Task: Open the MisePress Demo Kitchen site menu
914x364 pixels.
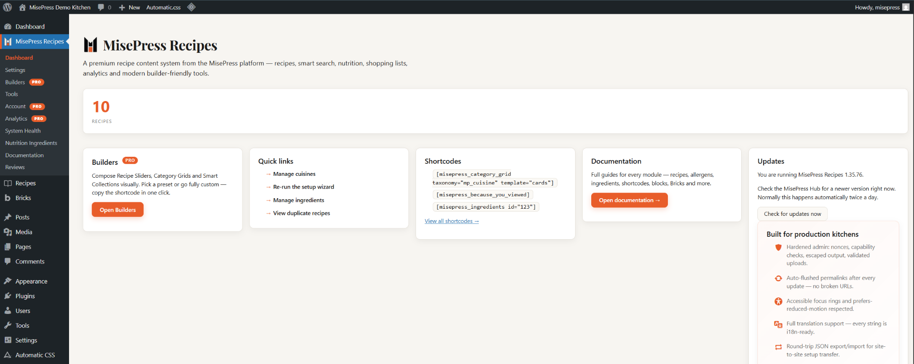Action: point(55,7)
